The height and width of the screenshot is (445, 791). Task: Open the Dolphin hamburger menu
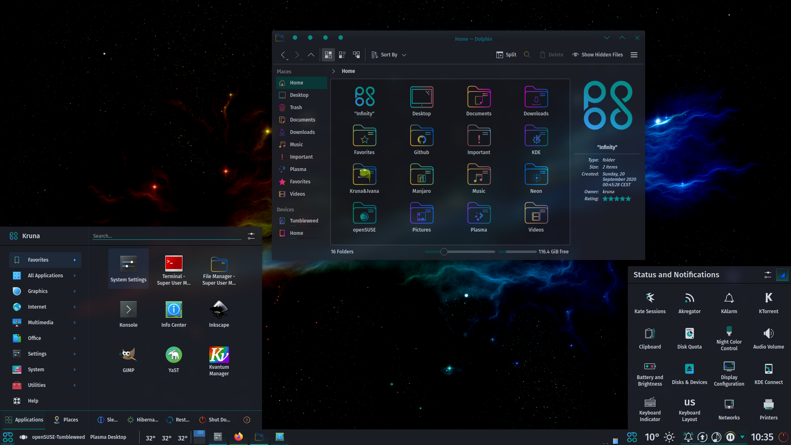coord(634,54)
